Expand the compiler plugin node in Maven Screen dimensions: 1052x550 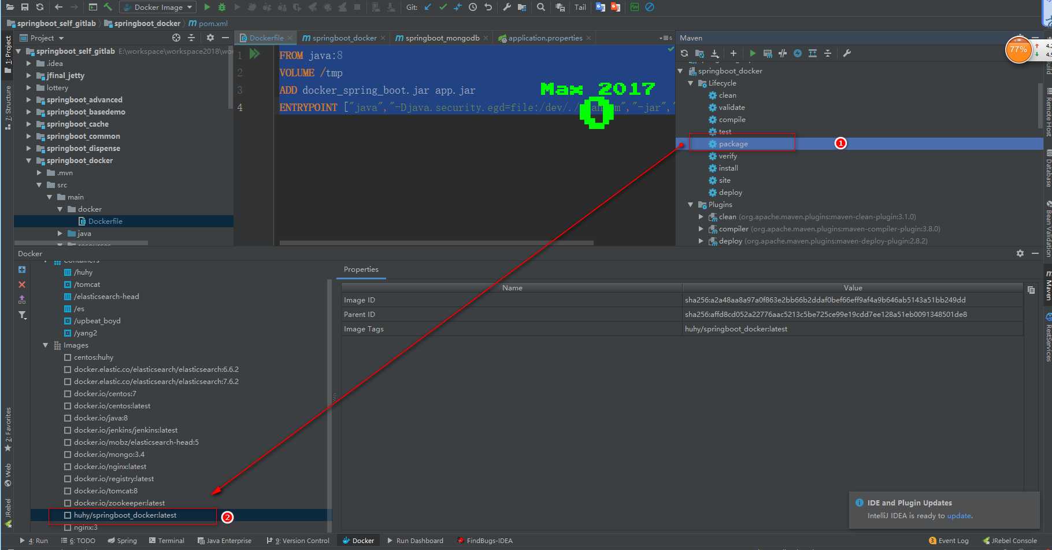click(x=701, y=229)
